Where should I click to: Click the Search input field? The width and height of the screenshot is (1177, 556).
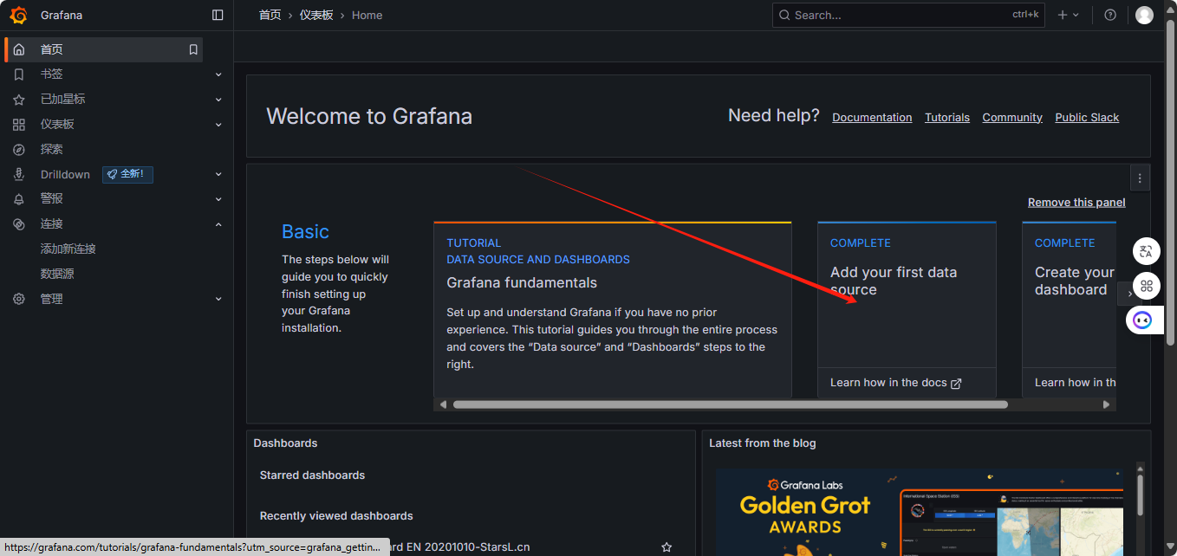point(908,15)
